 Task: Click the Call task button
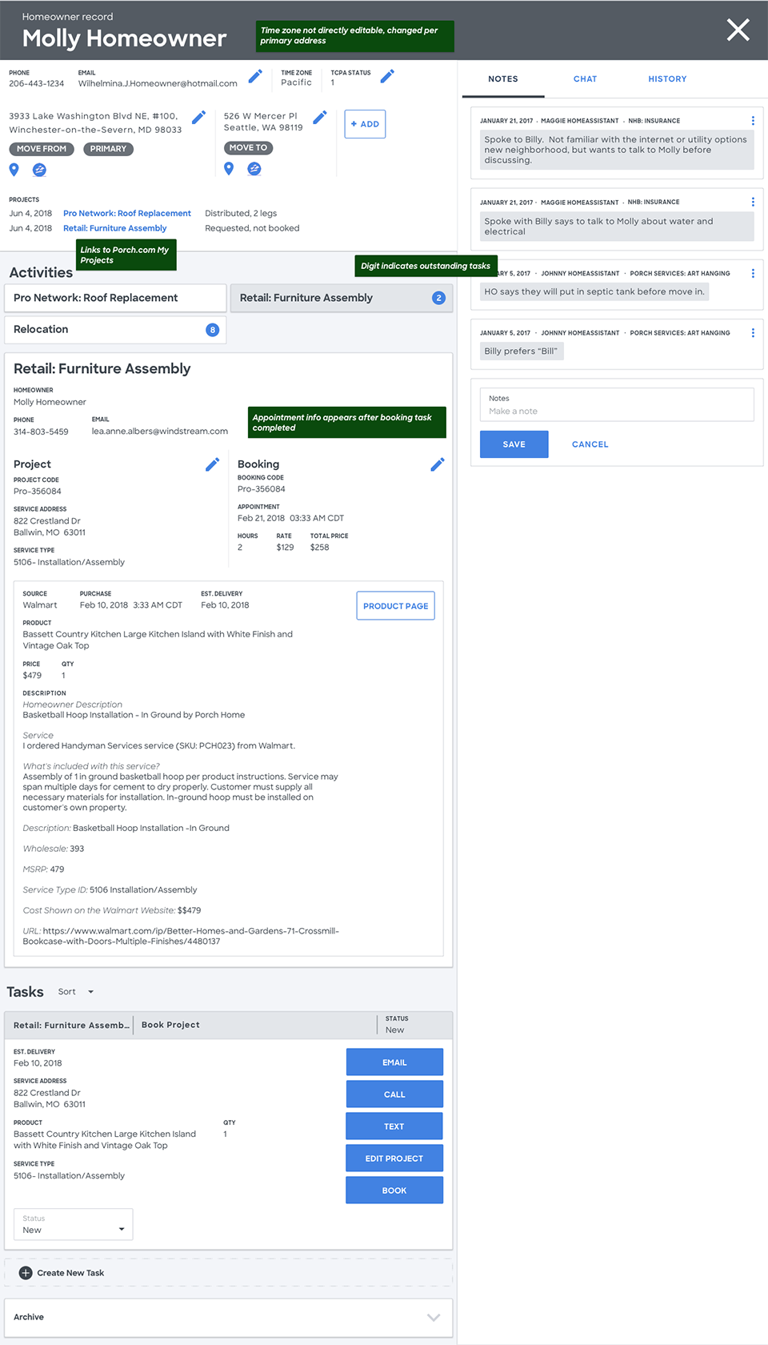[394, 1094]
